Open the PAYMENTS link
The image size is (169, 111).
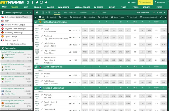point(160,2)
